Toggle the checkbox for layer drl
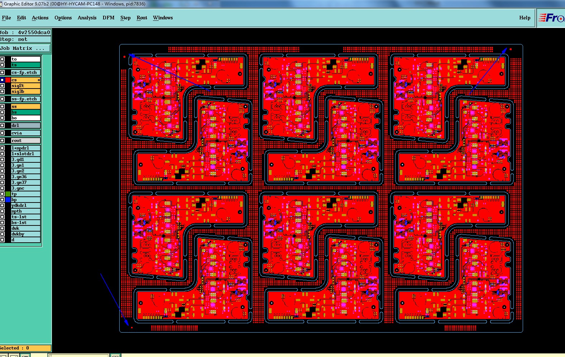565x357 pixels. pyautogui.click(x=2, y=125)
